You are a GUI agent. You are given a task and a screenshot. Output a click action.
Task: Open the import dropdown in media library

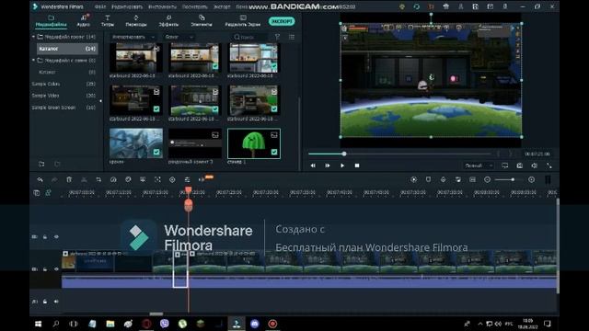133,37
